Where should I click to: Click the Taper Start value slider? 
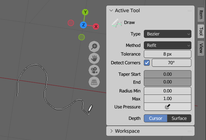[167, 74]
